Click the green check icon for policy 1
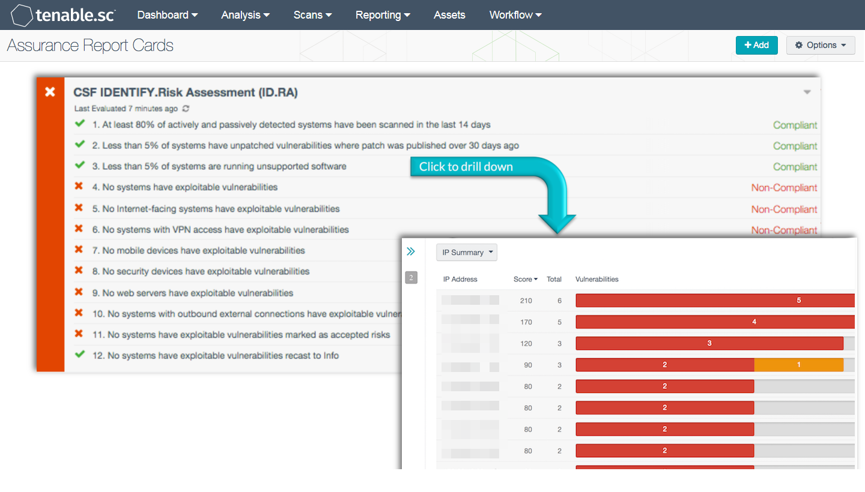This screenshot has width=865, height=492. [x=79, y=124]
